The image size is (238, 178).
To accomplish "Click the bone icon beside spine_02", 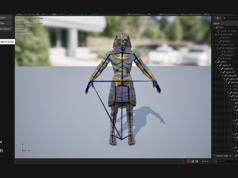I will (x=222, y=69).
